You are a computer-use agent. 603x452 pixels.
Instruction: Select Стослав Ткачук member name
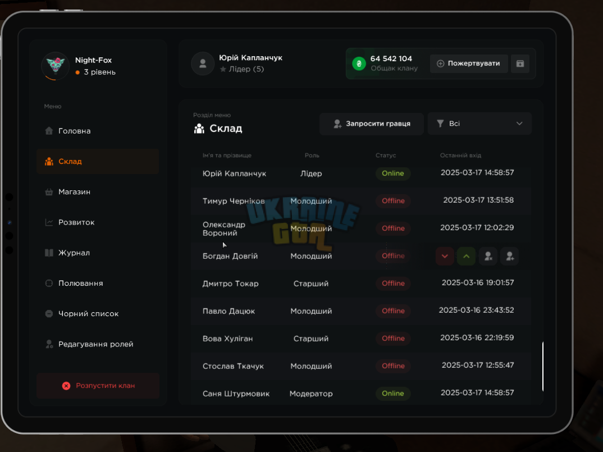[233, 366]
